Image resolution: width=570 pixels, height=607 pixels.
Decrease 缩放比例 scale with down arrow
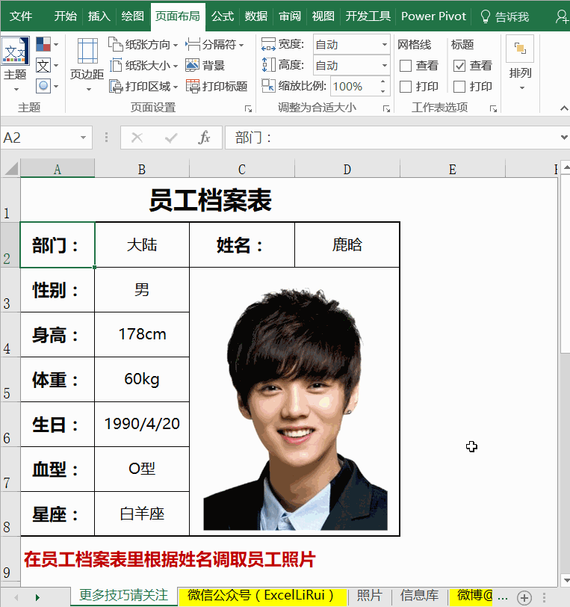pos(382,91)
